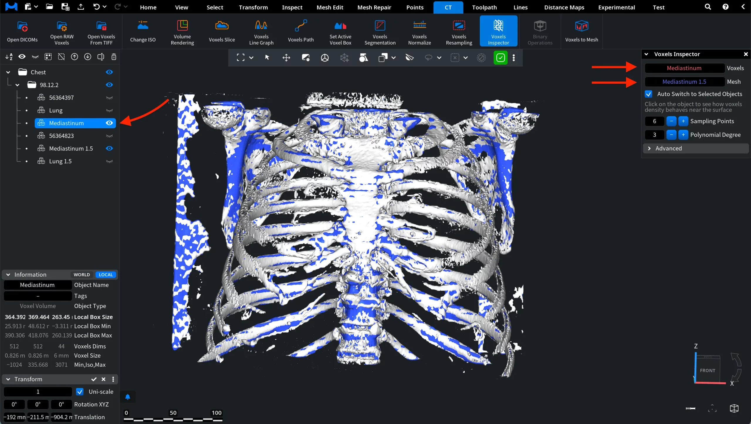The height and width of the screenshot is (424, 751).
Task: Toggle the Uni-scale checkbox
Action: (x=80, y=392)
